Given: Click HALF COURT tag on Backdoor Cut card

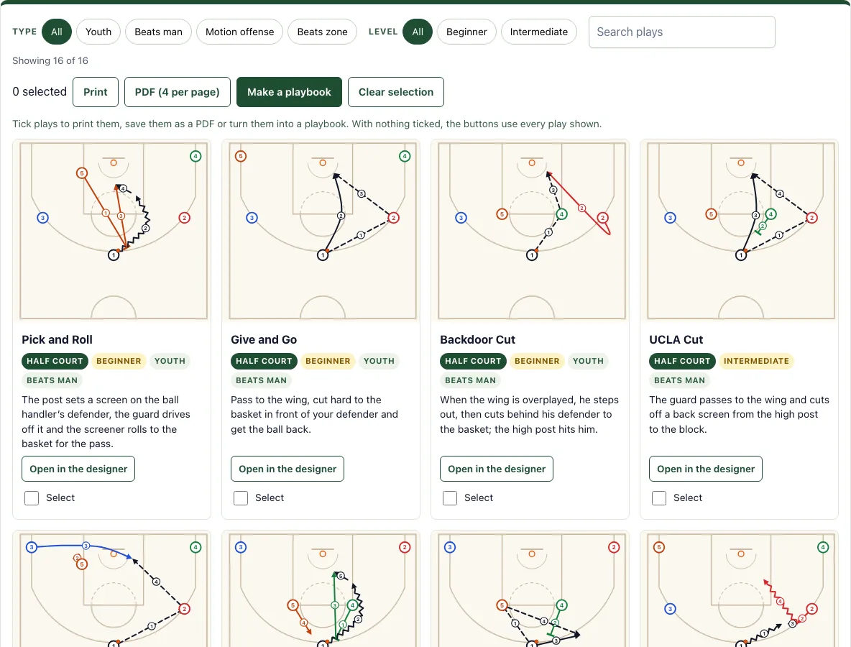Looking at the screenshot, I should pos(473,361).
